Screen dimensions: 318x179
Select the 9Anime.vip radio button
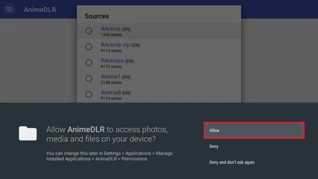point(89,47)
